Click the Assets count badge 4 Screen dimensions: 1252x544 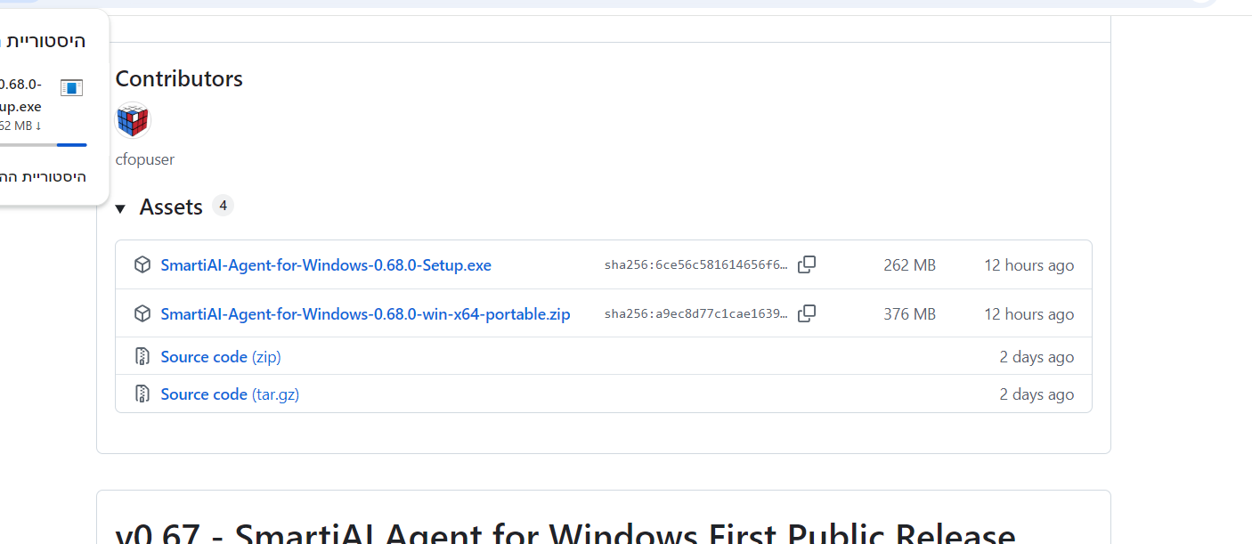(x=223, y=206)
